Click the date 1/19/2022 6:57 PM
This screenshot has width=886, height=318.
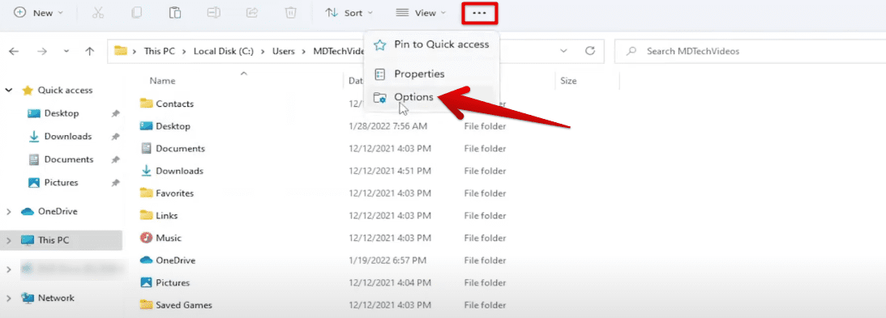pyautogui.click(x=387, y=261)
